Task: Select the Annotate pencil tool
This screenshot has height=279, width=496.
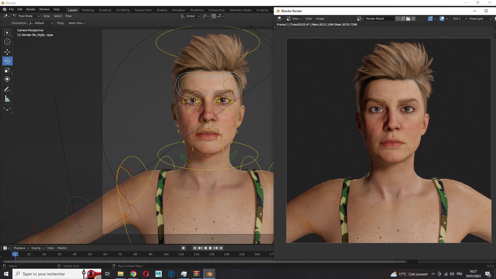Action: coord(7,90)
